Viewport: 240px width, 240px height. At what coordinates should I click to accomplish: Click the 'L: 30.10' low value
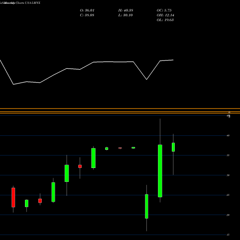(x=126, y=15)
